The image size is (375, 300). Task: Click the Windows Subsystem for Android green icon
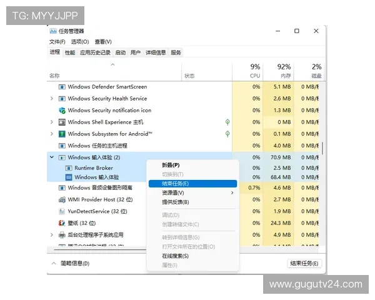[x=62, y=134]
